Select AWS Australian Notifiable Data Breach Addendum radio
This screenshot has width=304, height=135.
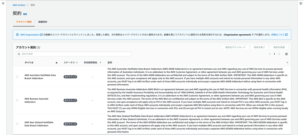coord(17,77)
